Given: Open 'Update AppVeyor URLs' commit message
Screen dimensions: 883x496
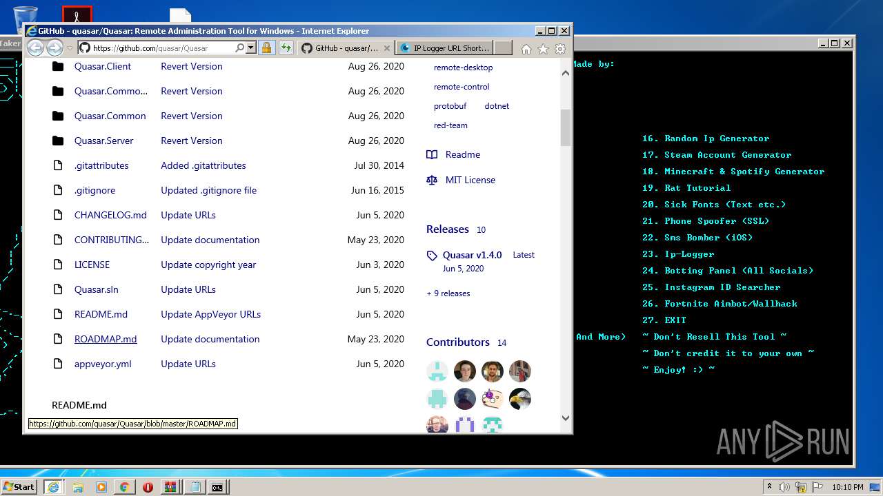Looking at the screenshot, I should click(x=211, y=314).
